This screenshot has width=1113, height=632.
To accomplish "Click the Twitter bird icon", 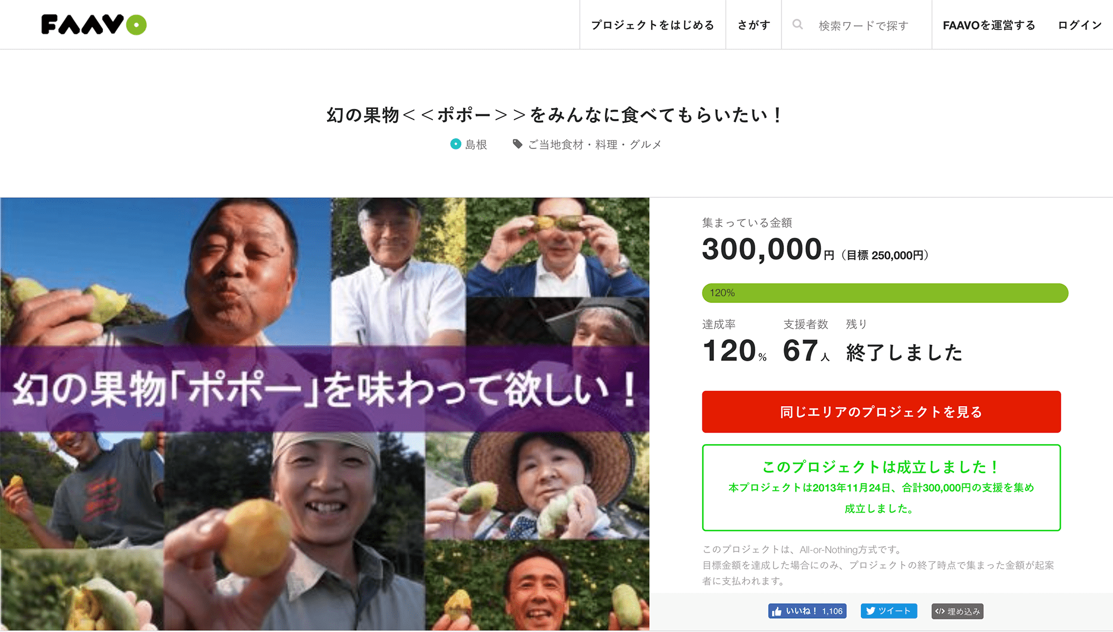I will pos(870,611).
